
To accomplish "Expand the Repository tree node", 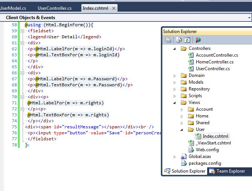I will click(174, 89).
